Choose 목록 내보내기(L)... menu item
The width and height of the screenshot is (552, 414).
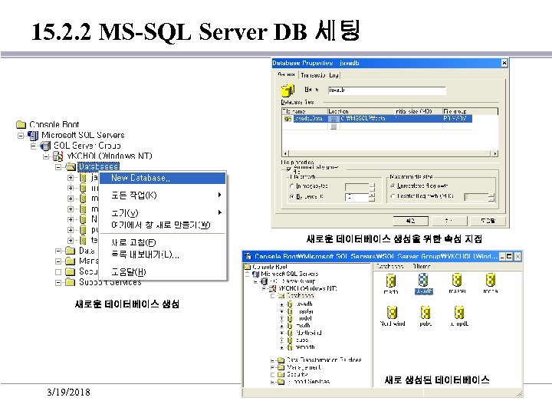163,255
